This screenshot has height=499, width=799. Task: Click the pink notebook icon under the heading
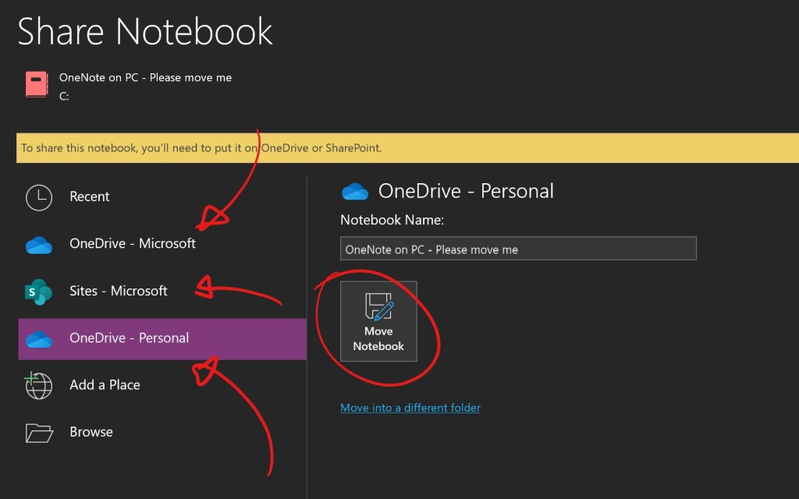tap(37, 84)
